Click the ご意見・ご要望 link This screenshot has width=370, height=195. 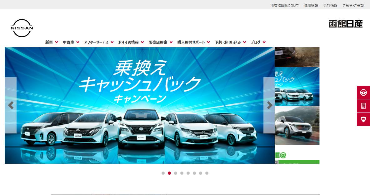353,5
